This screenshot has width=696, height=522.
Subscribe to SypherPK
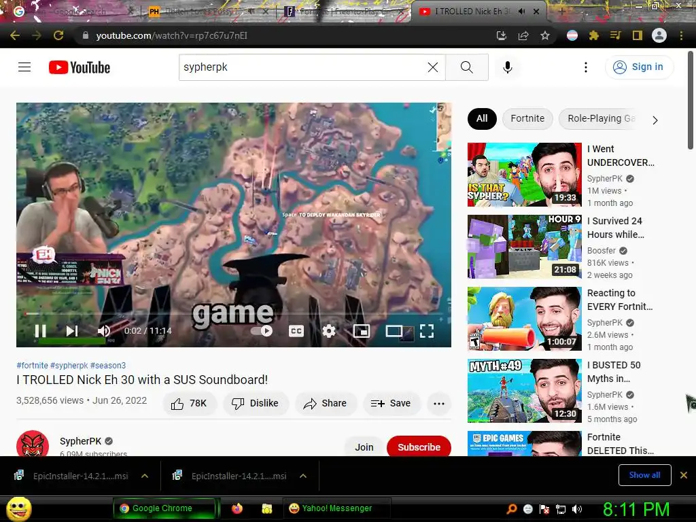(x=419, y=447)
